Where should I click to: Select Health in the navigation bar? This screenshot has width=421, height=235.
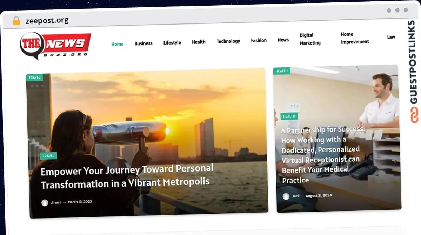(x=199, y=42)
